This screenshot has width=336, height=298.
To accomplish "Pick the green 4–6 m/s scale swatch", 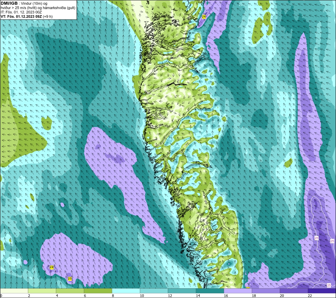I will pos(70,291).
